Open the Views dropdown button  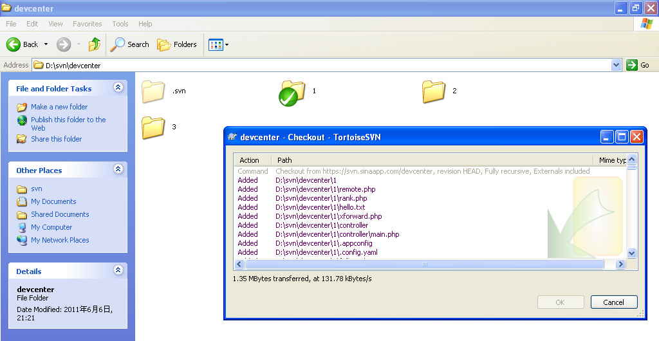tap(218, 44)
